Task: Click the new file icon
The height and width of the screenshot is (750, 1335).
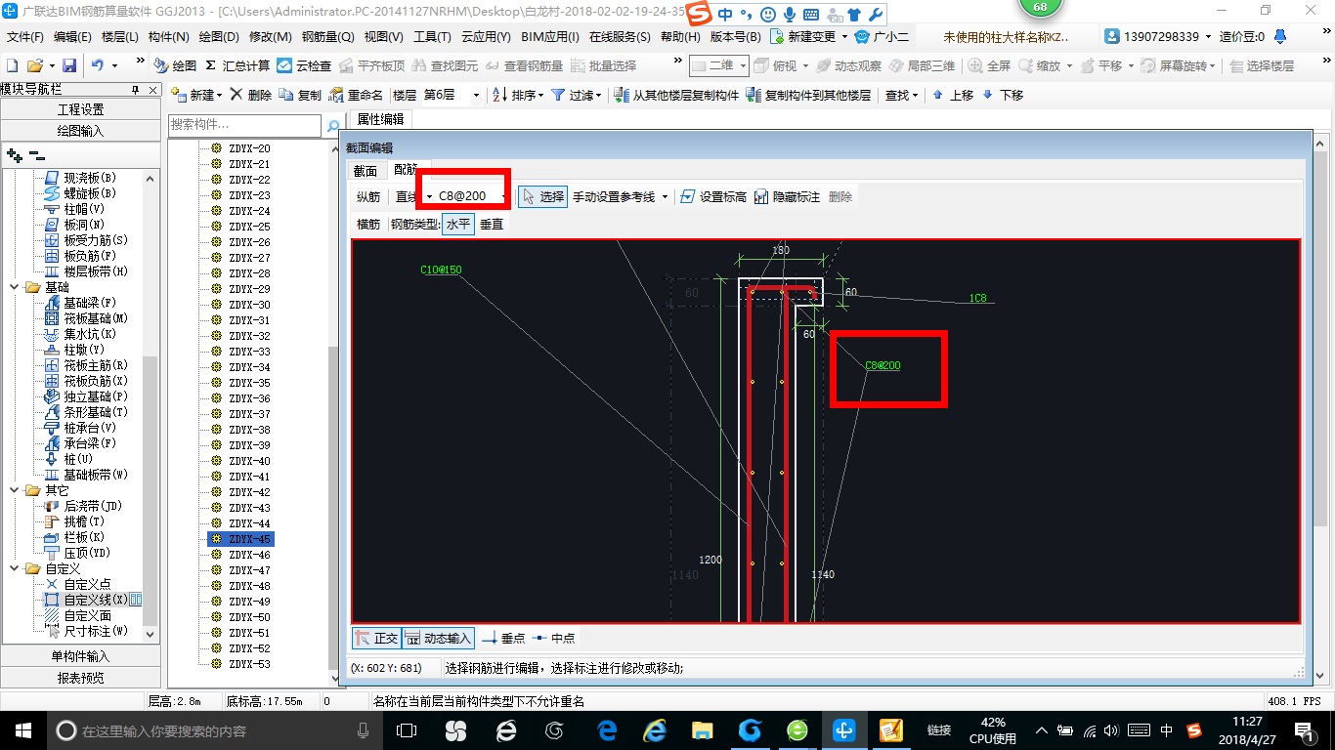Action: point(13,65)
